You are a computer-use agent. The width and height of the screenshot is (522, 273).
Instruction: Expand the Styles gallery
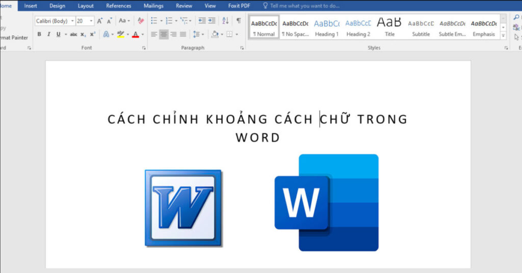(x=503, y=36)
